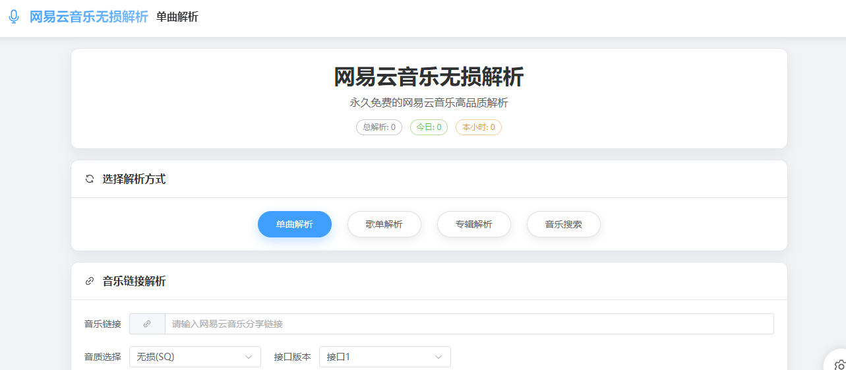This screenshot has height=370, width=846.
Task: Open the 接口版本 dropdown showing 接口1
Action: point(385,357)
